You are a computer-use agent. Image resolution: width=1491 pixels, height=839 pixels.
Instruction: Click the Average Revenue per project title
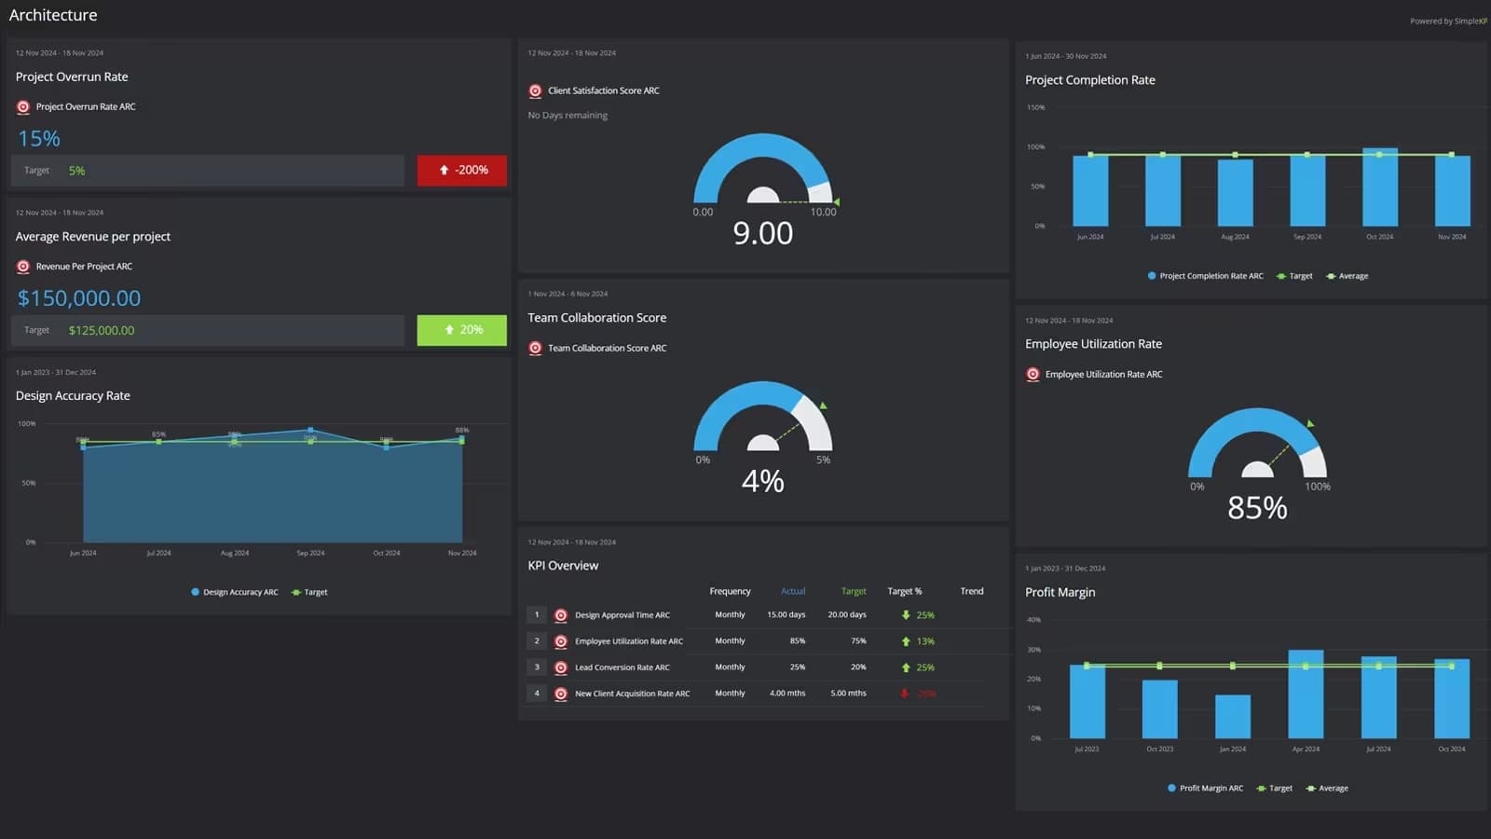point(93,237)
